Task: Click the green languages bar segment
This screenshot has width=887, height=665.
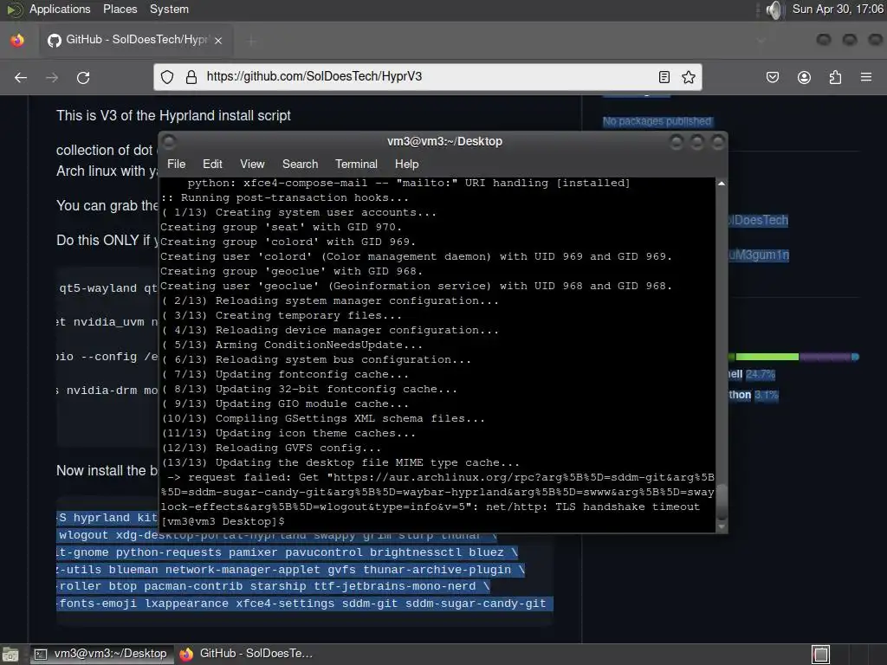Action: point(767,357)
